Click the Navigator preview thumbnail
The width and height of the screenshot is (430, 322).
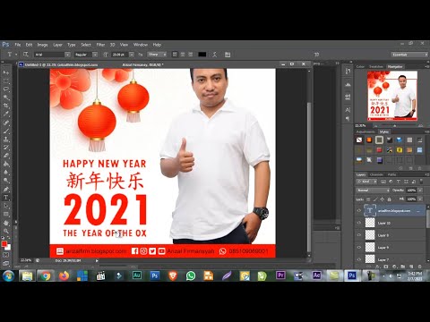(x=392, y=96)
